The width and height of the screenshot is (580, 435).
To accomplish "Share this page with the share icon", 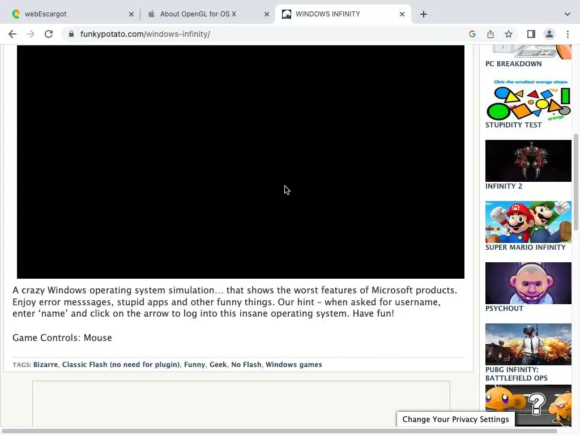I will coord(491,34).
